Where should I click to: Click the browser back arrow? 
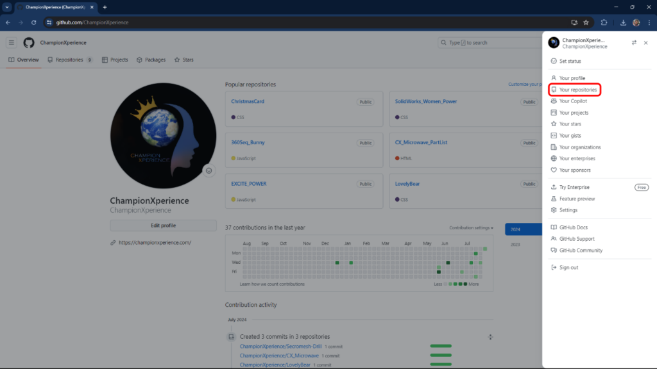(8, 22)
